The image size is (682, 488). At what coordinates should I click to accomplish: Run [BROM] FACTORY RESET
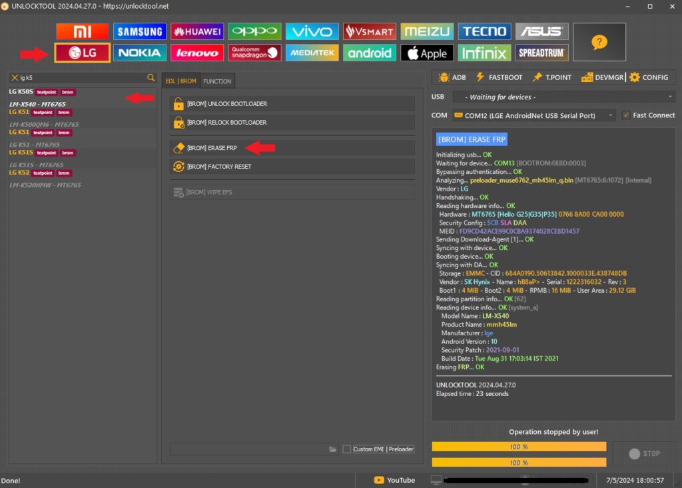click(x=292, y=167)
